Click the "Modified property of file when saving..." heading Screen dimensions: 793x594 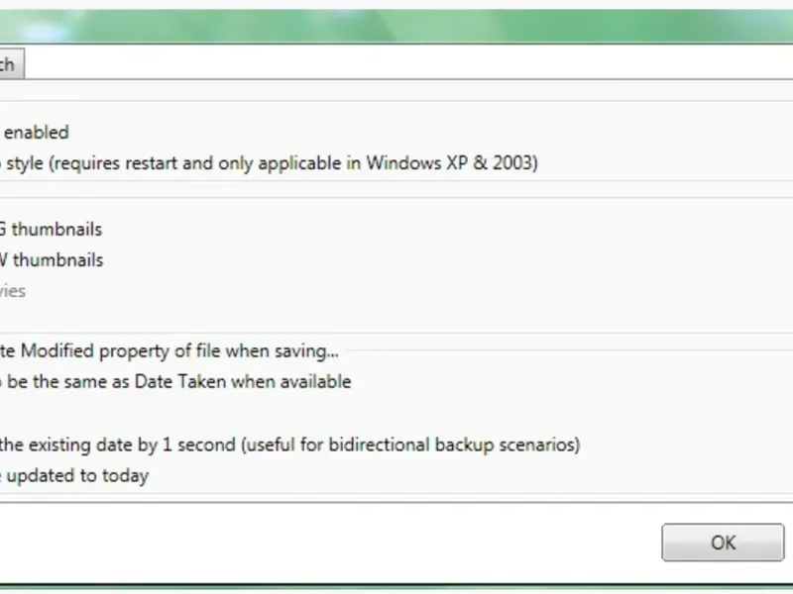click(169, 350)
